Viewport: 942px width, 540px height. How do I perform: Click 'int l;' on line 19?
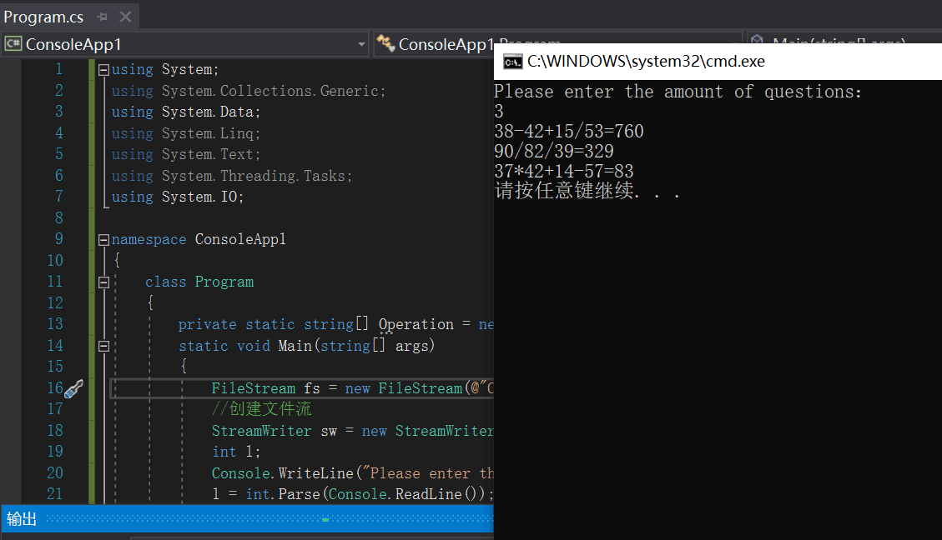[x=236, y=452]
